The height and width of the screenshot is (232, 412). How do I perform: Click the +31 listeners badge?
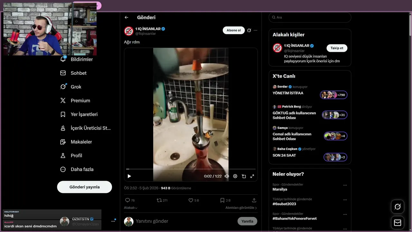pos(334,115)
